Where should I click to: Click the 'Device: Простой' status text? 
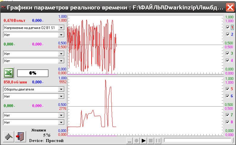46,141
